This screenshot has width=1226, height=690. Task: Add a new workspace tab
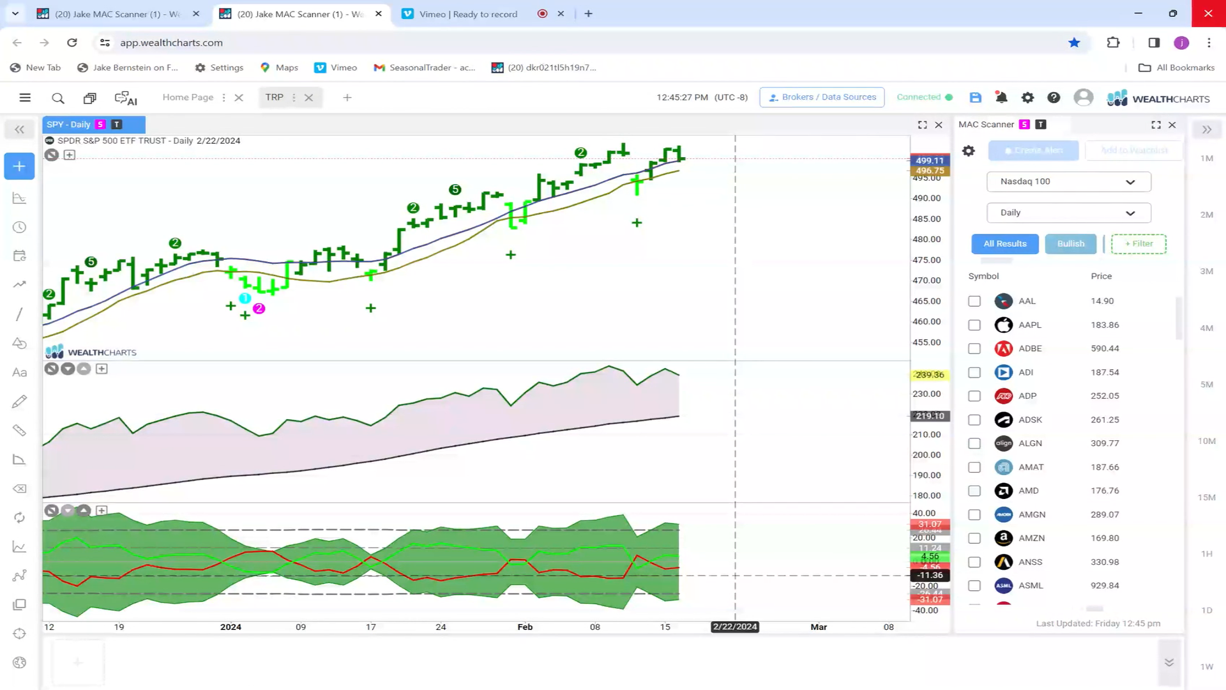click(x=347, y=98)
